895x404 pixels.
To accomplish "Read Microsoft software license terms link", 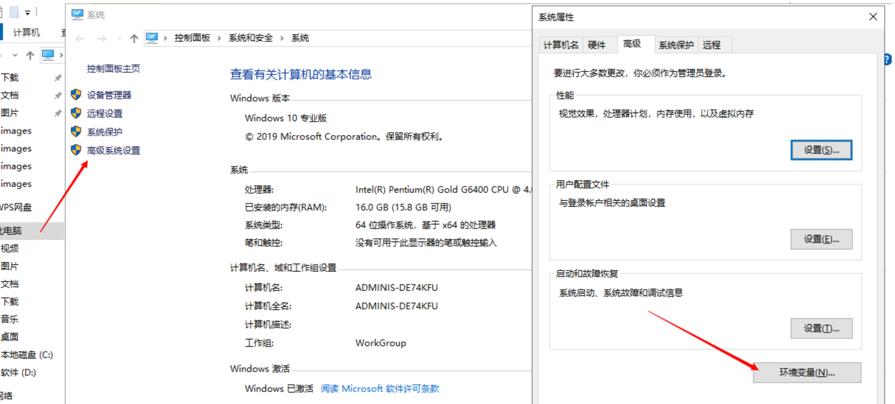I will (x=380, y=389).
